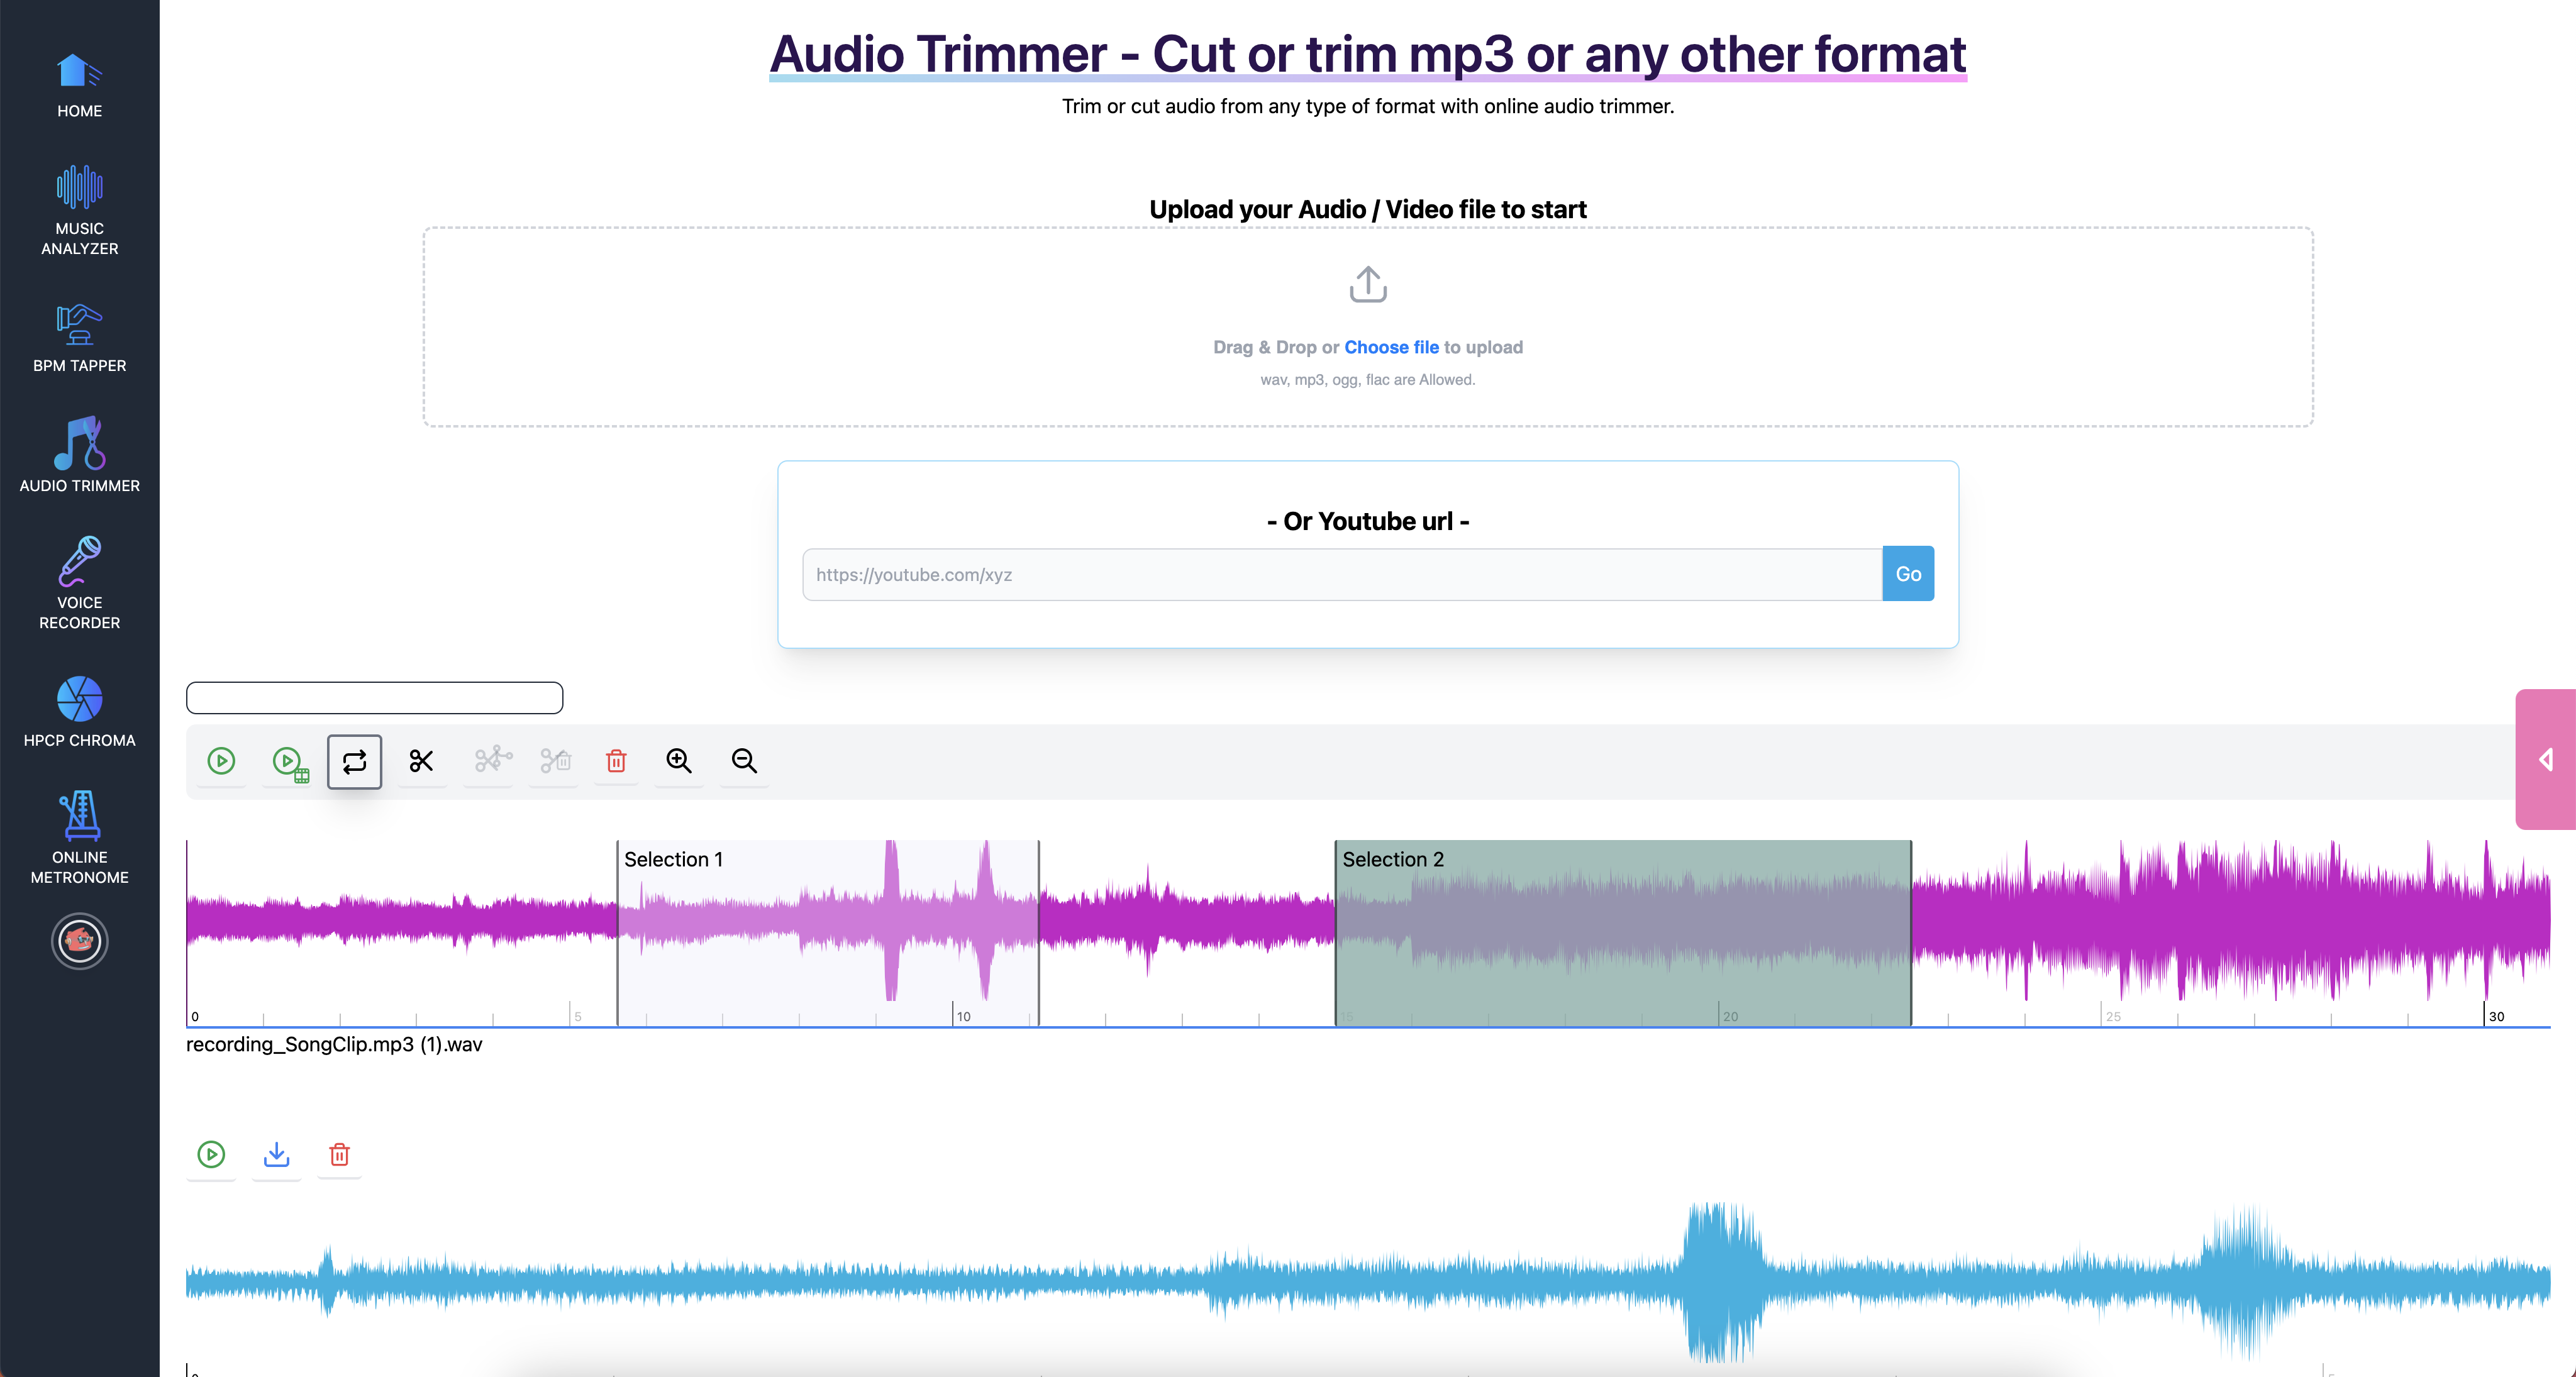
Task: Click the play button in the trimmer toolbar
Action: [x=221, y=761]
